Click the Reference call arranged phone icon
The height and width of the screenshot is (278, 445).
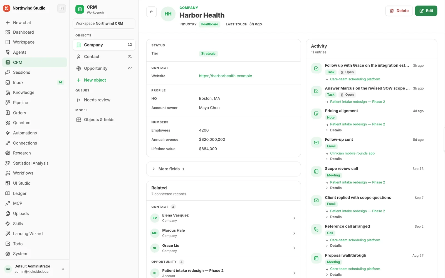tap(316, 229)
